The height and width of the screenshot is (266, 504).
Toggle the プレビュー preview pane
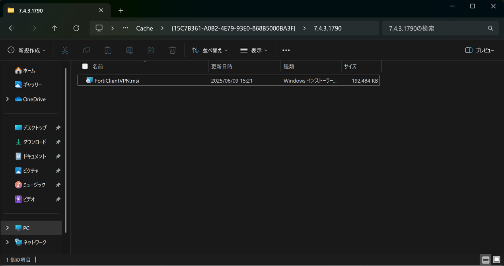pos(480,50)
